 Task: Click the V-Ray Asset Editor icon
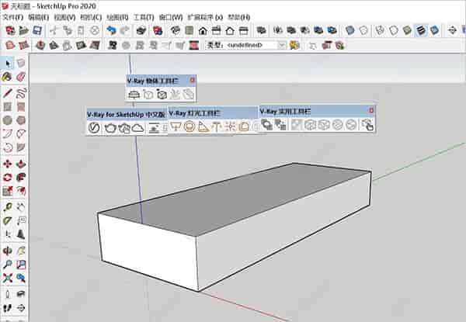(x=94, y=127)
